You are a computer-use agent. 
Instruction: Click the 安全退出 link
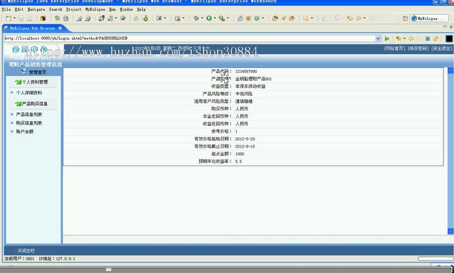click(441, 48)
